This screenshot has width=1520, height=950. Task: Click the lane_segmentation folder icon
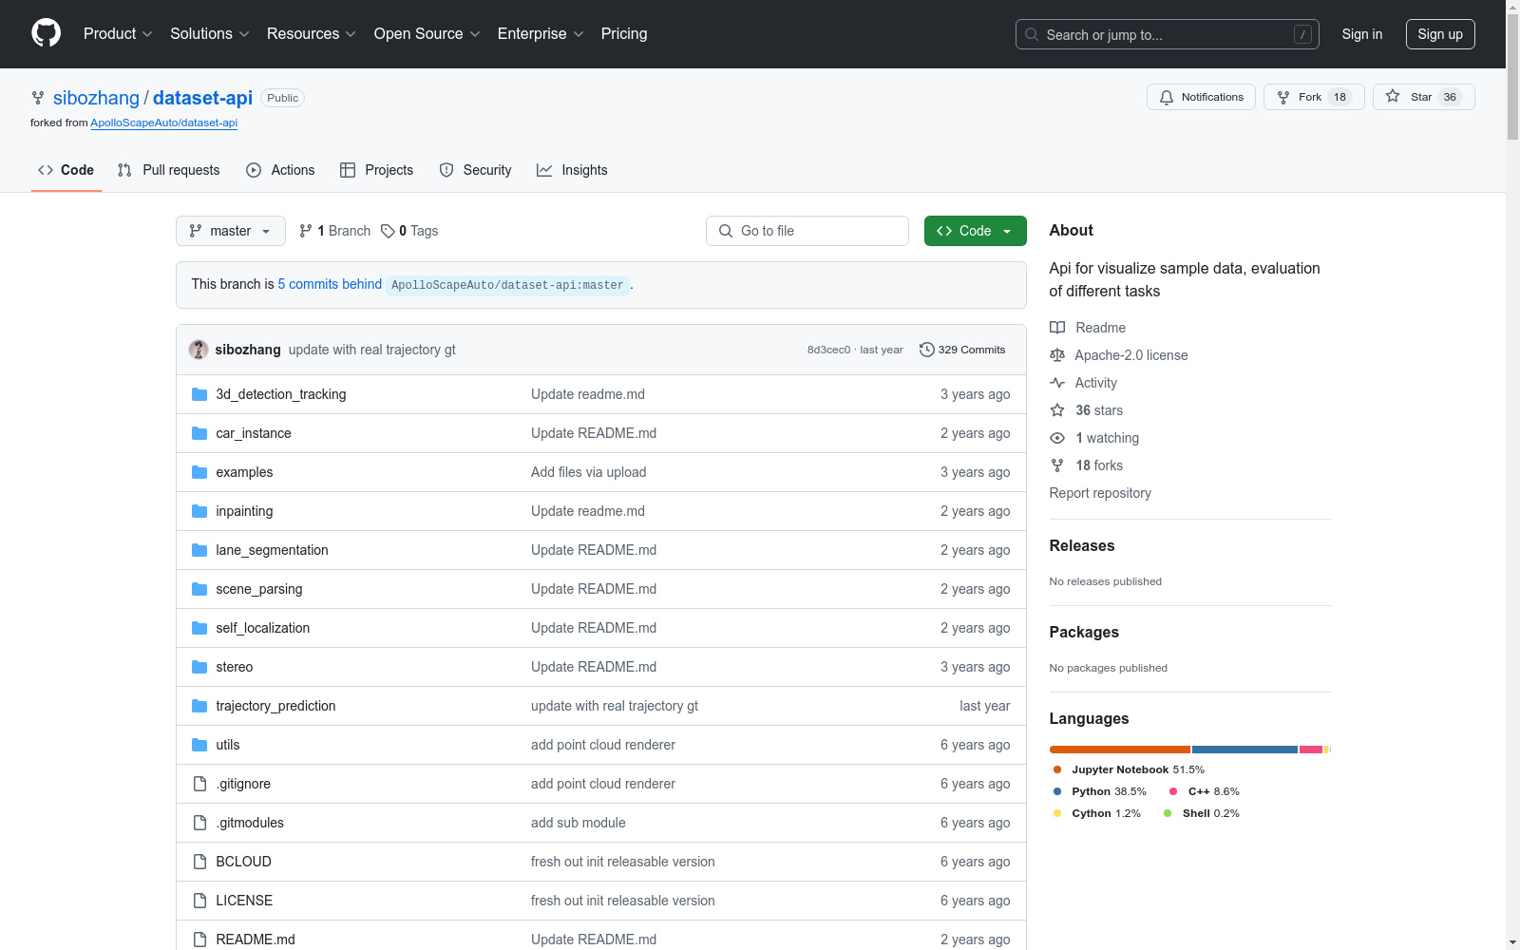point(199,550)
